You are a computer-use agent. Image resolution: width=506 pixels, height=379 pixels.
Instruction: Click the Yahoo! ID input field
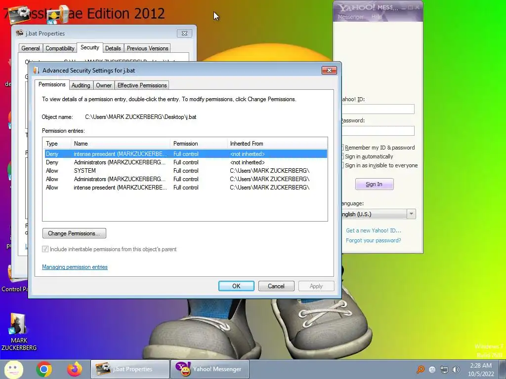[378, 109]
